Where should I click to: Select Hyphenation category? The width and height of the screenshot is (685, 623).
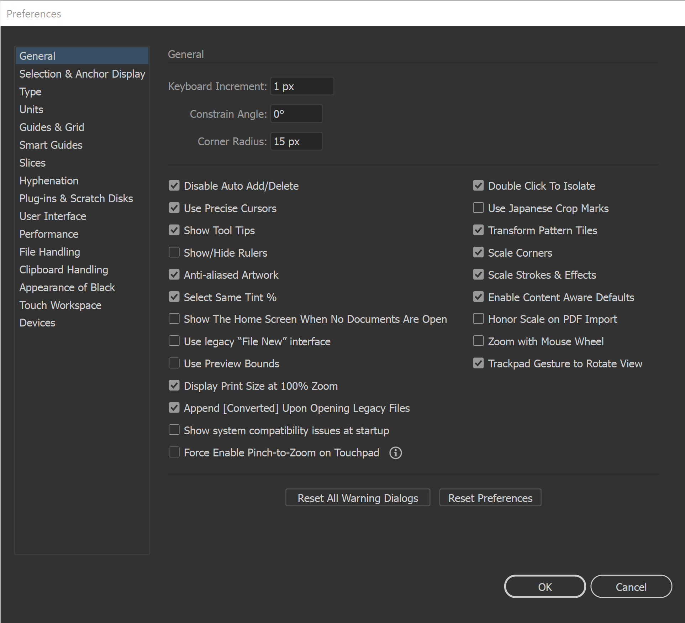coord(82,180)
